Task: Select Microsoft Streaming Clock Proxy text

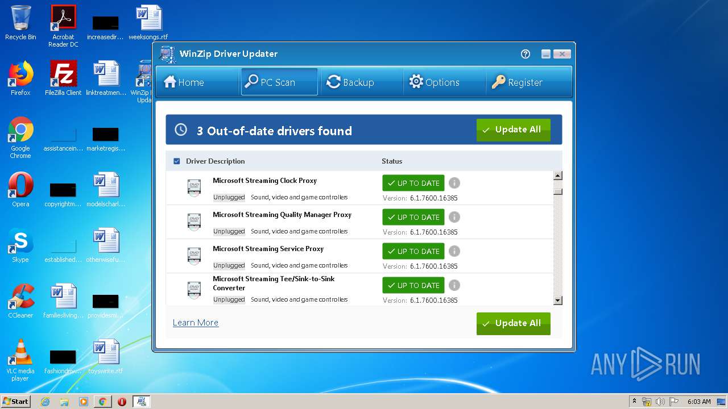Action: tap(264, 181)
